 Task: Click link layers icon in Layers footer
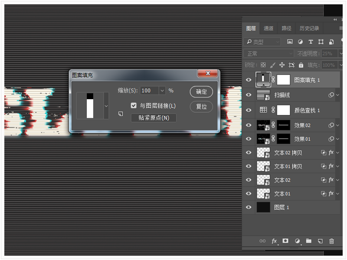click(262, 241)
